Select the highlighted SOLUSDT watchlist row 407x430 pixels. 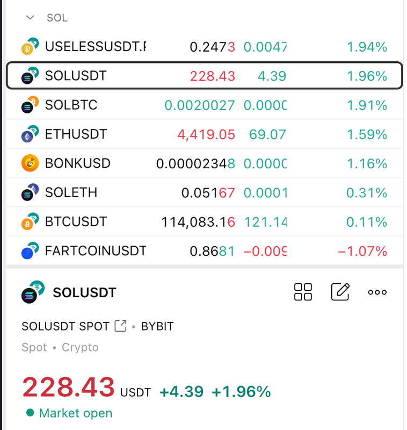tap(205, 75)
